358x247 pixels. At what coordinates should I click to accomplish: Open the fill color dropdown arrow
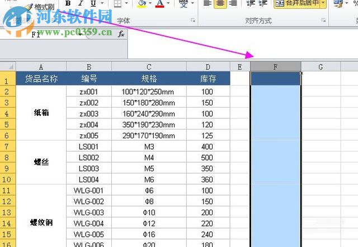click(150, 3)
